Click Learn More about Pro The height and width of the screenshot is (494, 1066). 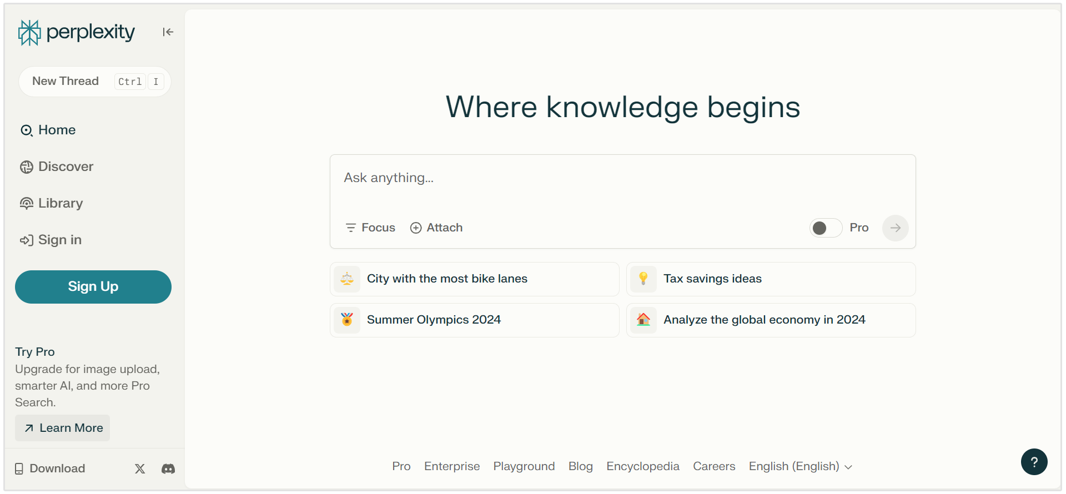coord(63,428)
